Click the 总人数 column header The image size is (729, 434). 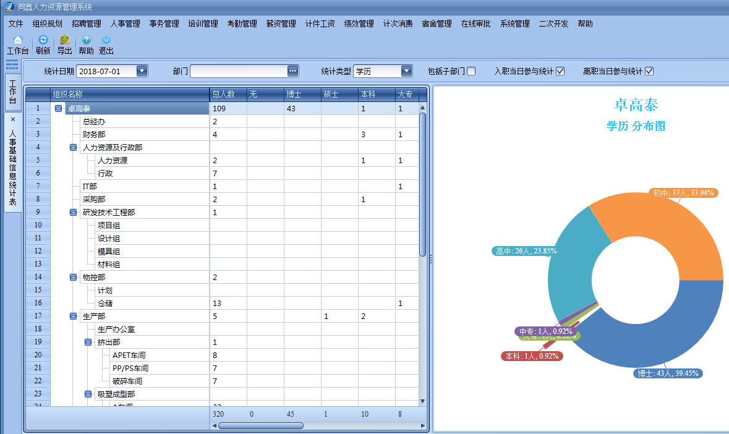pyautogui.click(x=228, y=95)
